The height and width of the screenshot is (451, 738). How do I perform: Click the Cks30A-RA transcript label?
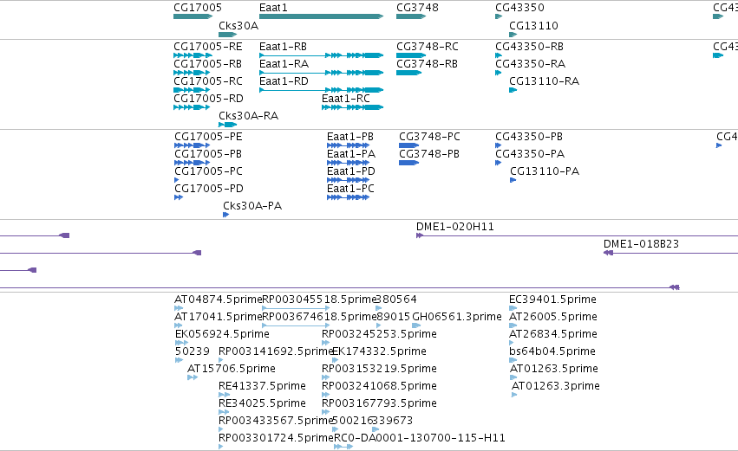point(249,116)
